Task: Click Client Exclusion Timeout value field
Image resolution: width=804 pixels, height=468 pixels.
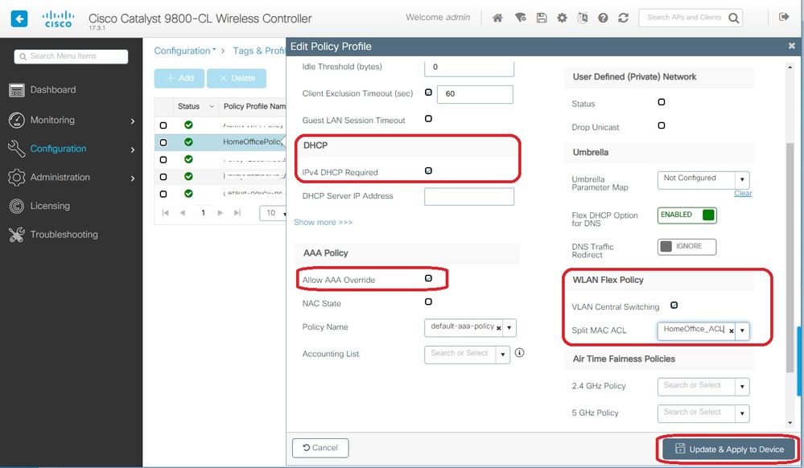Action: click(x=476, y=94)
